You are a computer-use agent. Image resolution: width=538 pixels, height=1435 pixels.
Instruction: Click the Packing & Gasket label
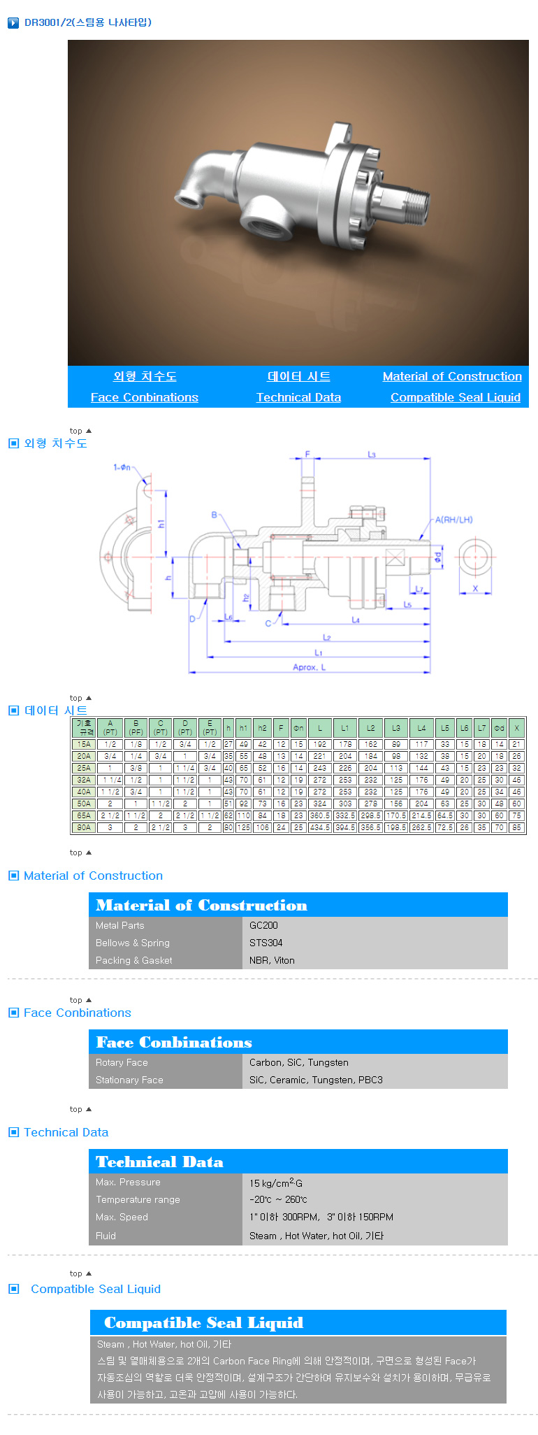coord(134,960)
